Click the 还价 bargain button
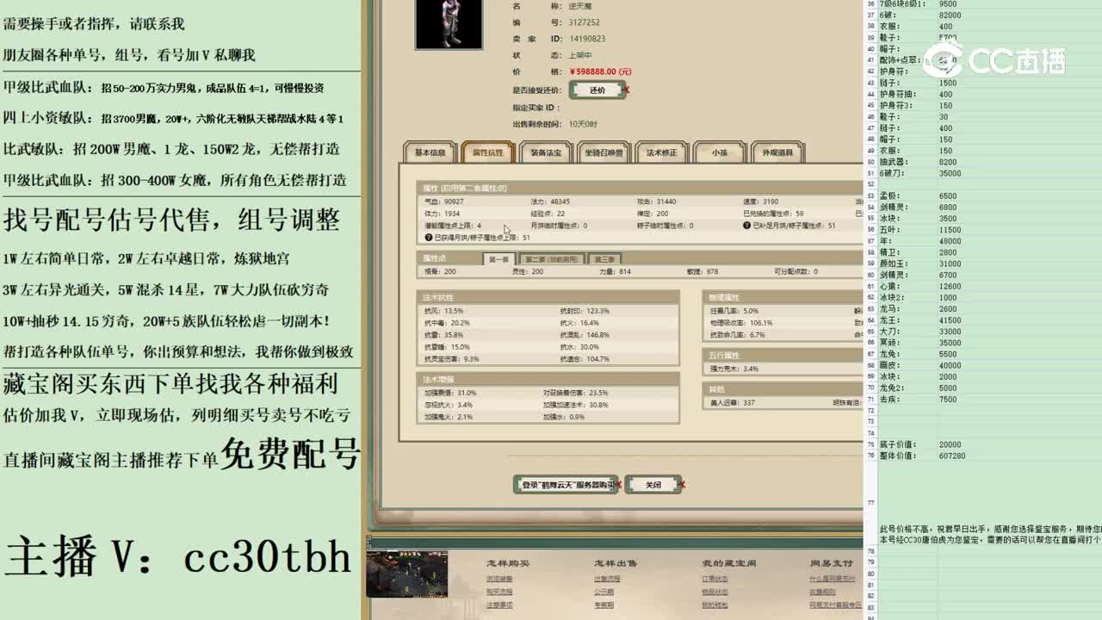The width and height of the screenshot is (1102, 620). point(597,90)
